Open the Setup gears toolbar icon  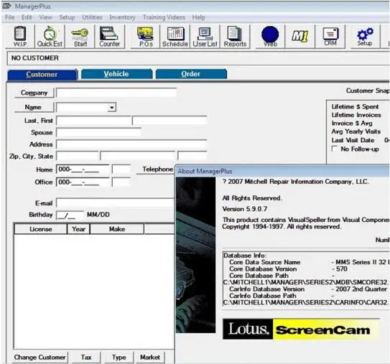[365, 37]
